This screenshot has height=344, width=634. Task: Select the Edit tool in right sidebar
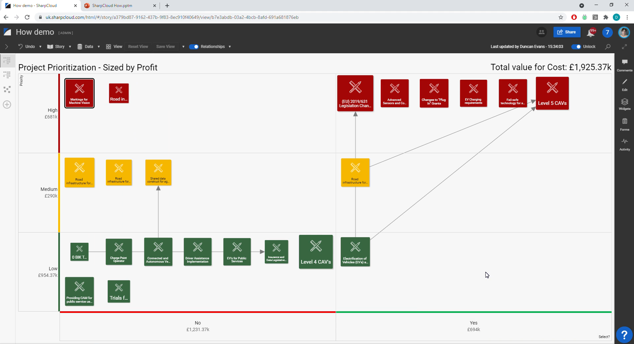[x=624, y=84]
